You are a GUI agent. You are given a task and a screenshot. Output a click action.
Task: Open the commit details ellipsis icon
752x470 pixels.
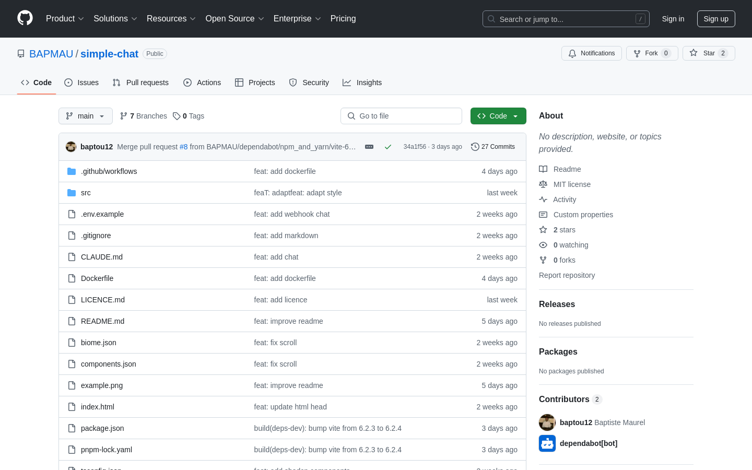click(x=369, y=147)
